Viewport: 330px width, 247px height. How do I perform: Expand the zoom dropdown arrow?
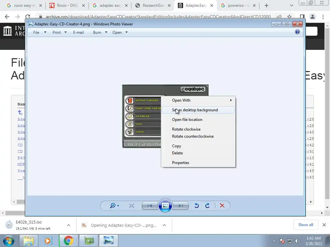coord(118,206)
